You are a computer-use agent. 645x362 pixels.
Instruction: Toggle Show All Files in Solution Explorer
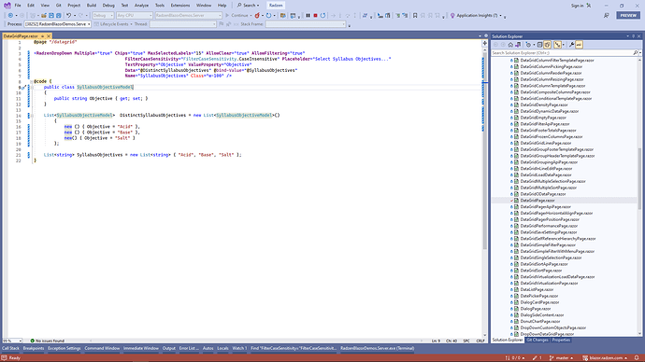tap(548, 45)
